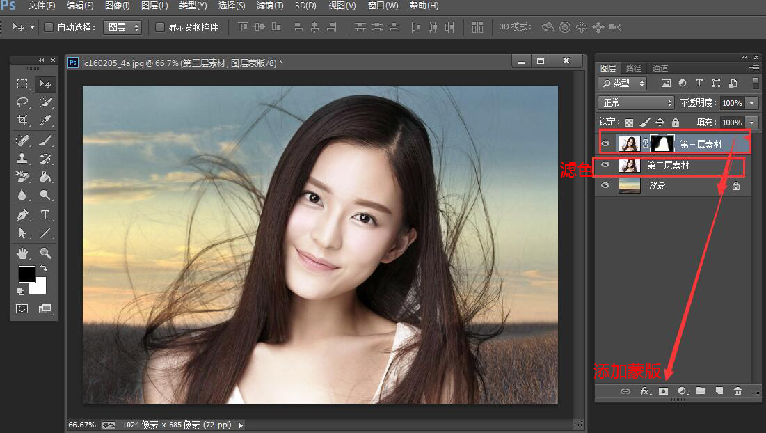Change screen mode button in toolbox
The height and width of the screenshot is (433, 766).
coord(45,308)
